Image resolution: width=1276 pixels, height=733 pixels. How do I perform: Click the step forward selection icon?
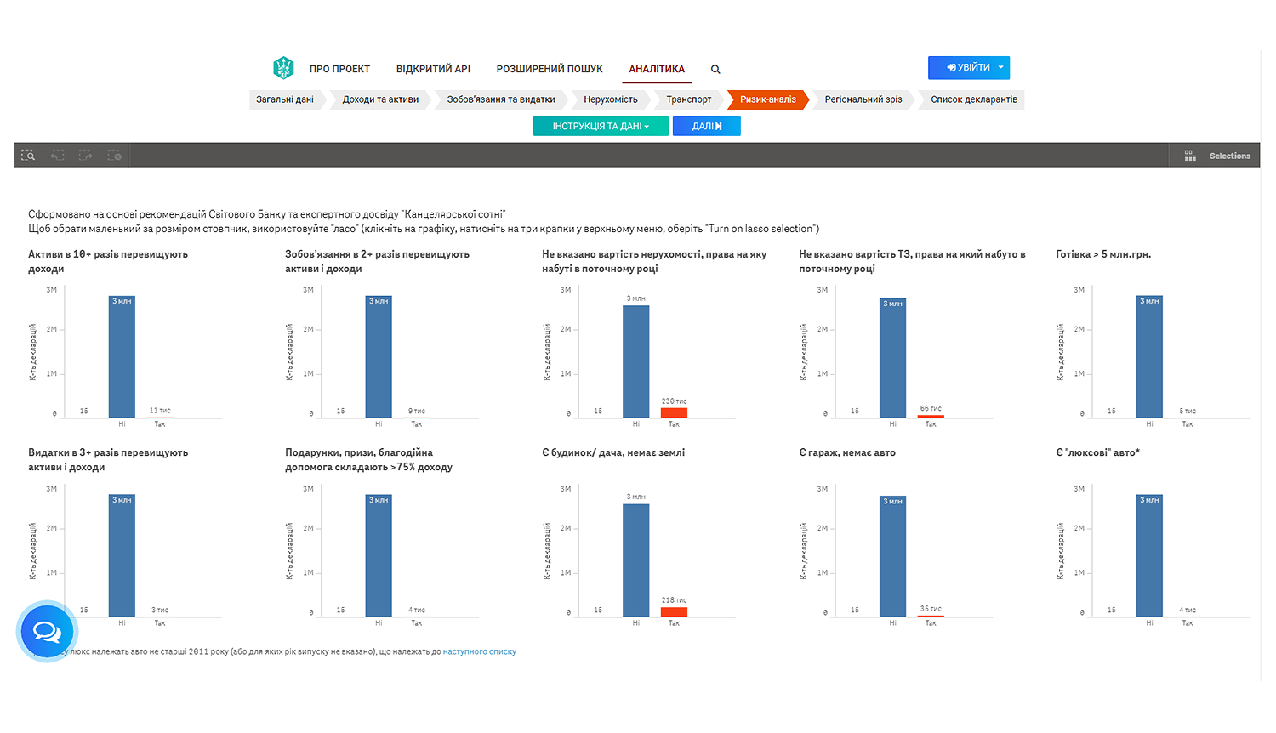(86, 156)
